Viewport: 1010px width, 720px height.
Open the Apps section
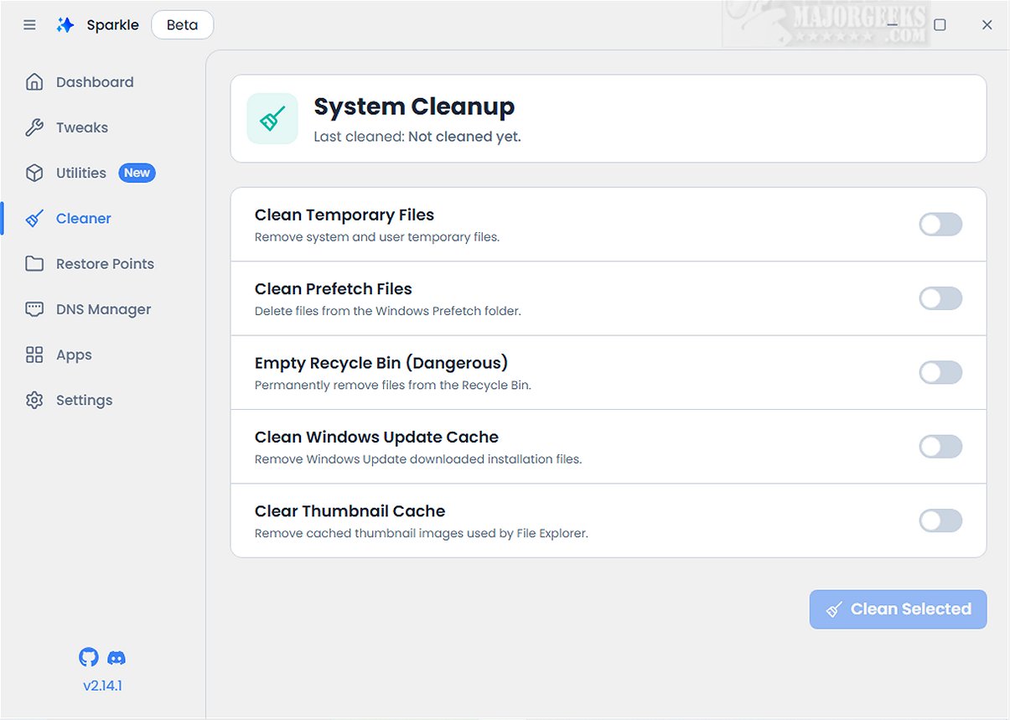[x=74, y=355]
